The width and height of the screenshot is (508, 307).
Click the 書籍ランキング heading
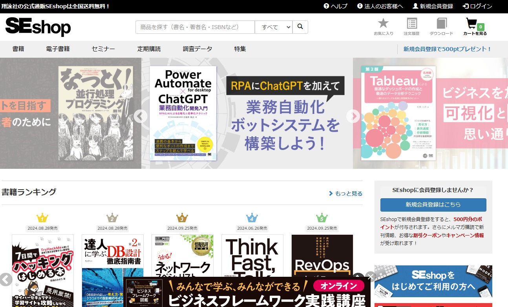coord(29,192)
